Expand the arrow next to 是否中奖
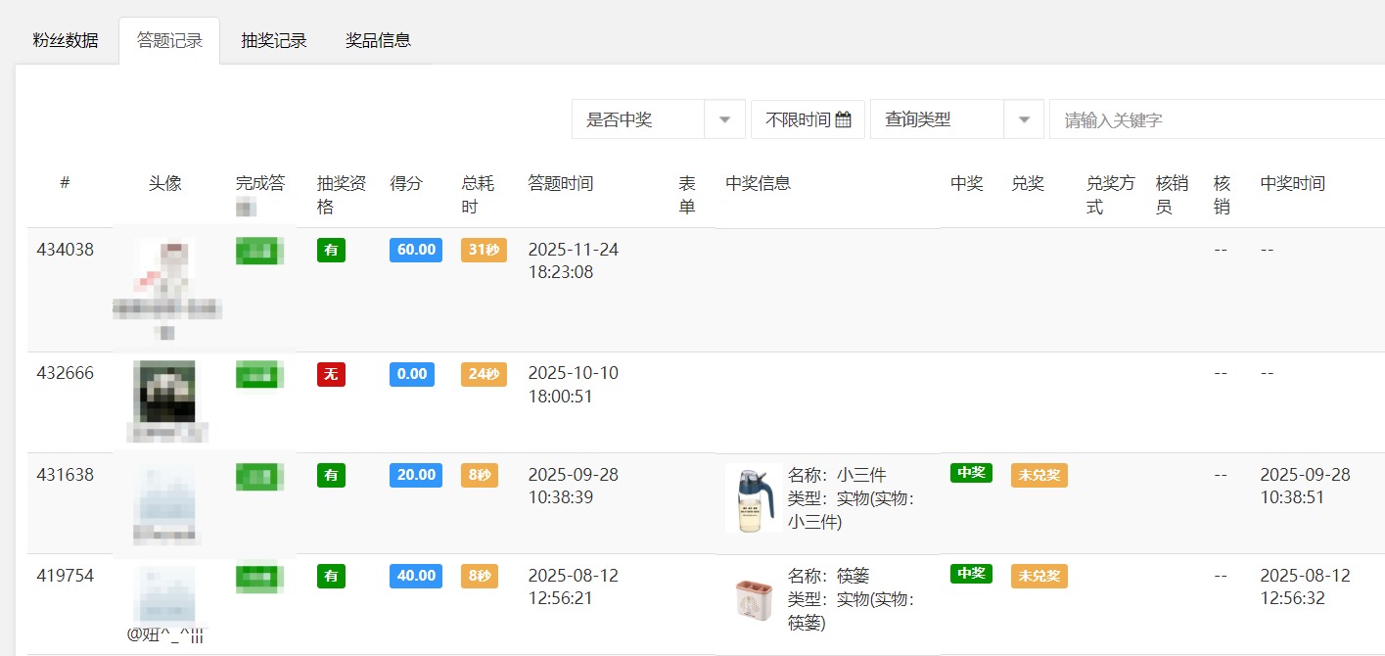The image size is (1385, 656). coord(724,117)
